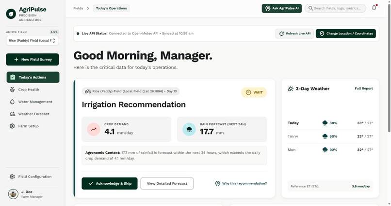The image size is (391, 206).
Task: Click the 3-Day Weather sun-cloud icon
Action: click(291, 88)
